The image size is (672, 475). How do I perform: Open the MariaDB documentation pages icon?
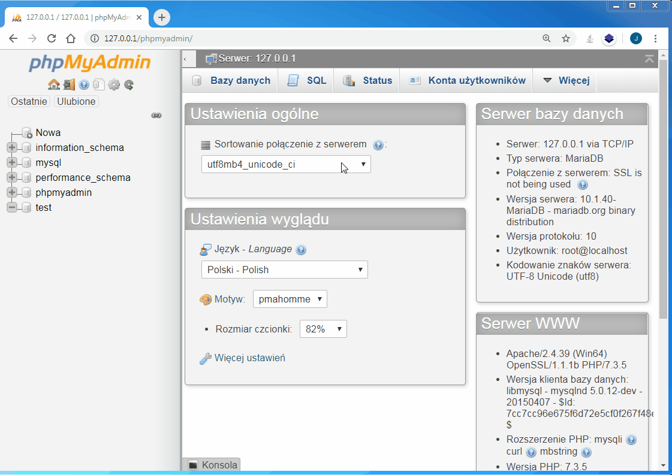pos(98,84)
